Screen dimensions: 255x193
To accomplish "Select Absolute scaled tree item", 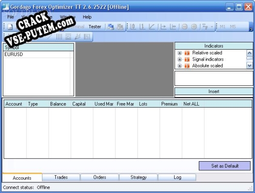I will coord(207,66).
